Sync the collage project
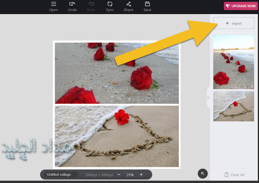Viewport: 259px width, 183px height. coord(110,4)
